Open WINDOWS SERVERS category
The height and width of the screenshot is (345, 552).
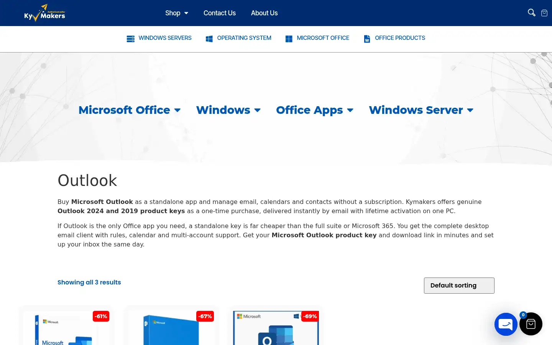tap(165, 38)
